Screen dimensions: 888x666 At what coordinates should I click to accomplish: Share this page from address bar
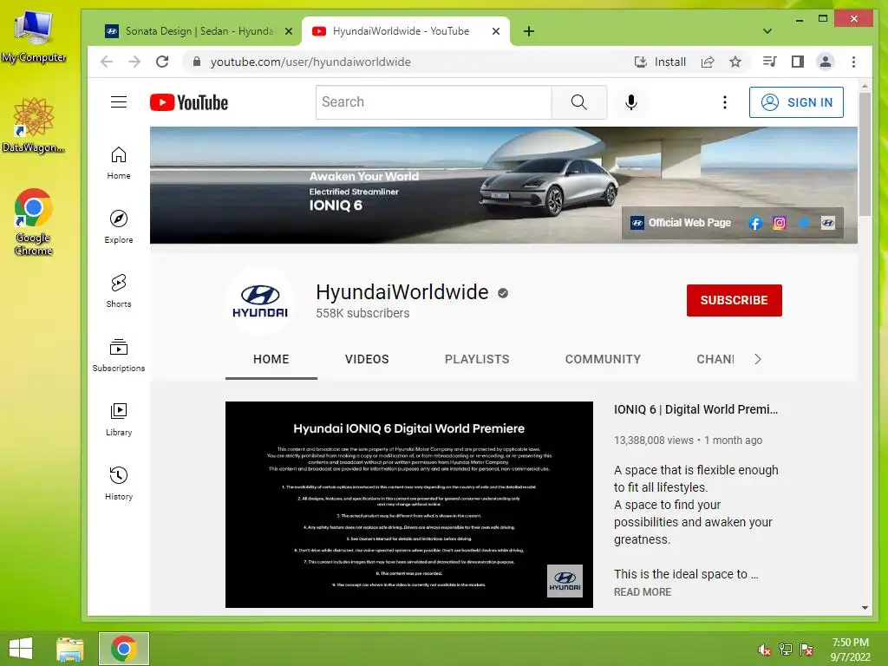pyautogui.click(x=708, y=62)
